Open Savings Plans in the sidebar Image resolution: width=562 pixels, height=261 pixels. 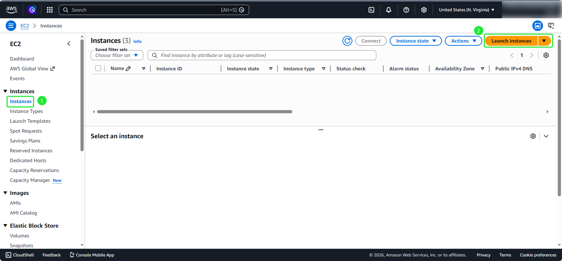[x=25, y=141]
